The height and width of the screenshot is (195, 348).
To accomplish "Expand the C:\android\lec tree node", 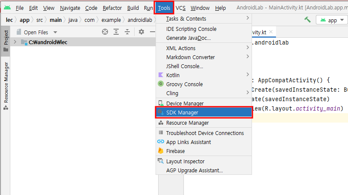I will pos(15,42).
